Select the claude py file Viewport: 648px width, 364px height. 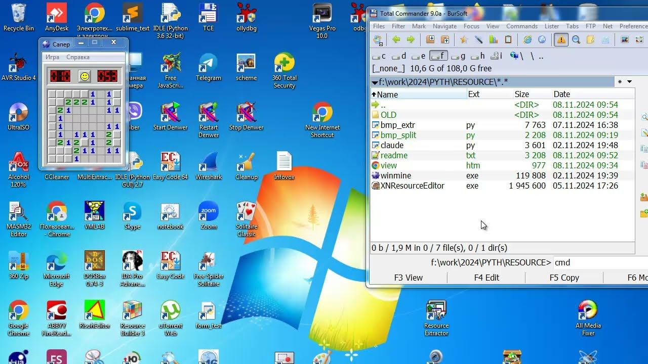(x=502, y=145)
